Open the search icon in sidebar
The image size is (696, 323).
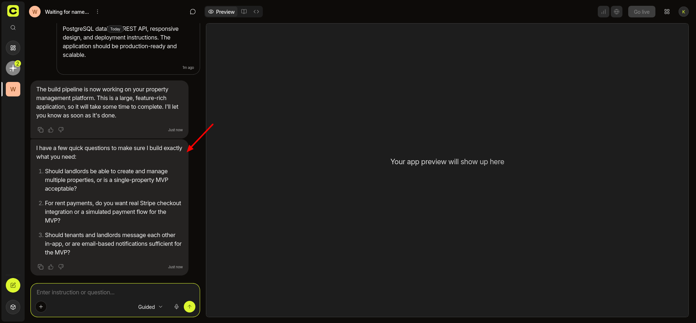(x=13, y=28)
